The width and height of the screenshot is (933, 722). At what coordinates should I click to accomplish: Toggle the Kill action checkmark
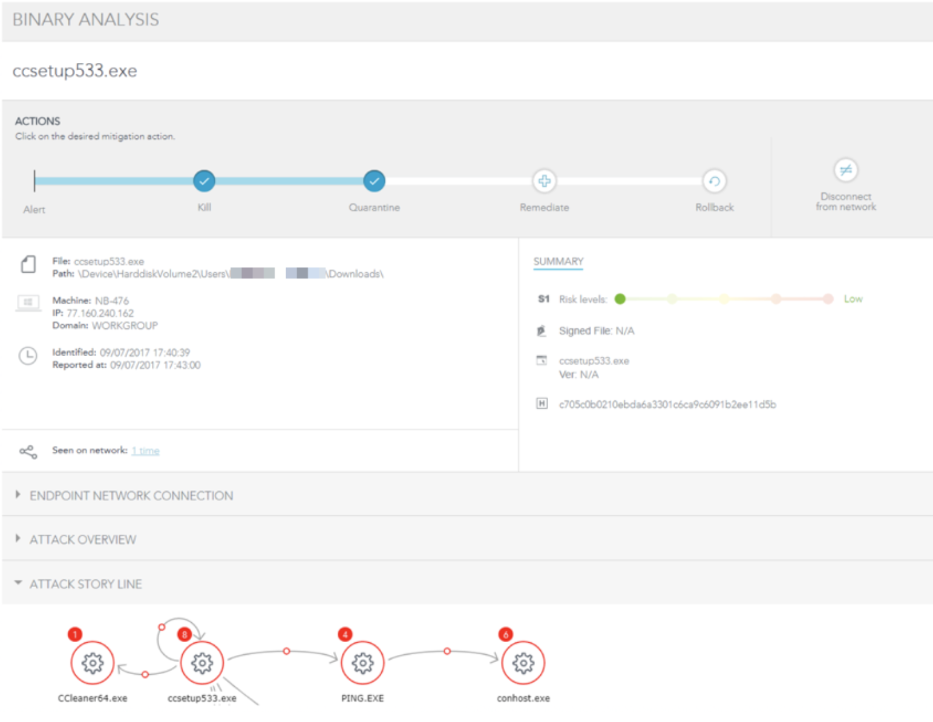(204, 180)
